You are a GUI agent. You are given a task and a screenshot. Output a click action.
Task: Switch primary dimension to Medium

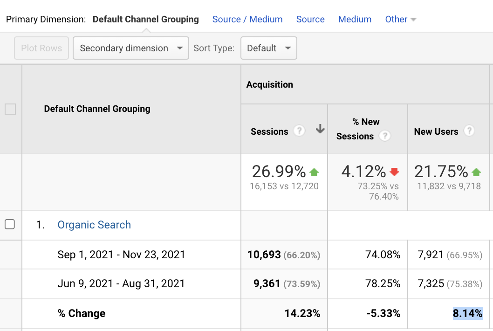355,19
